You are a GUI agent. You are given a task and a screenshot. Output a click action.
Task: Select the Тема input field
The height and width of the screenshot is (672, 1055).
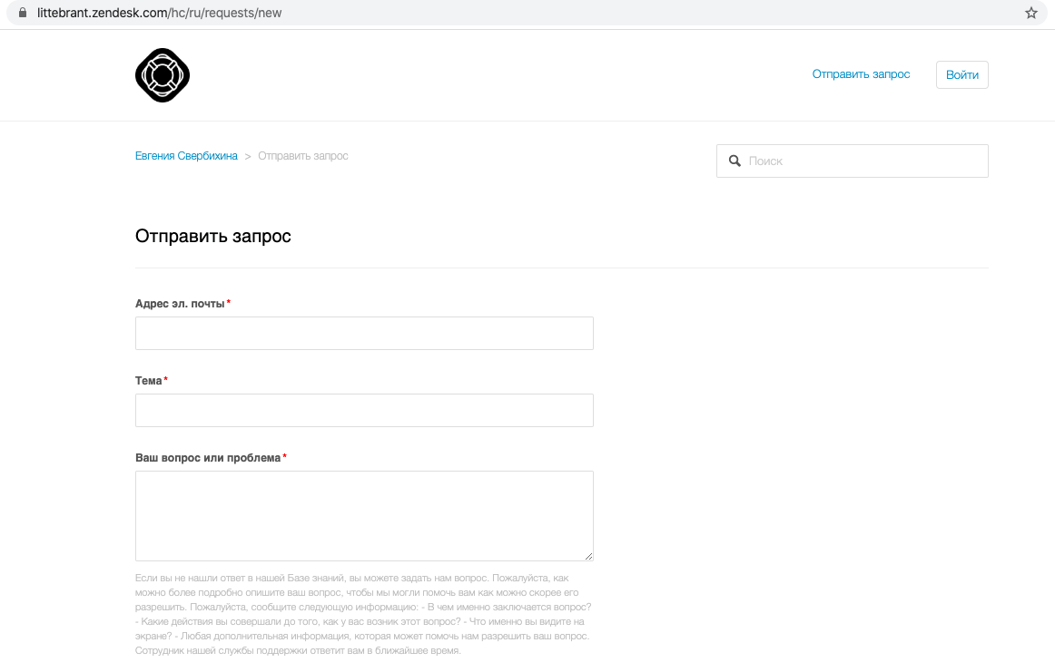click(364, 410)
